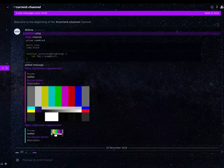Open small color bars thumbnail

pyautogui.click(x=57, y=133)
